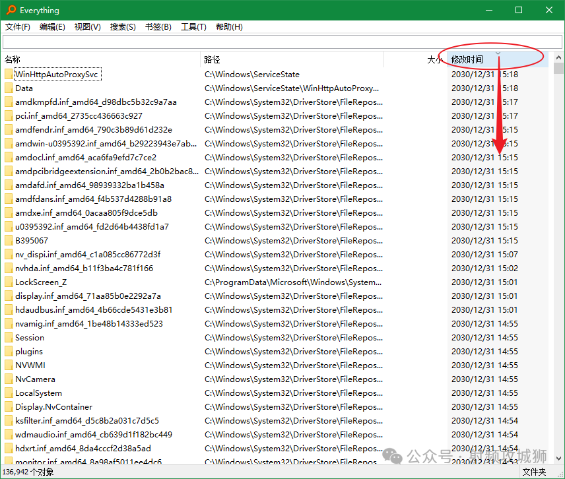
Task: Click folder icon of nvhda.inf_amd64 row
Action: coord(9,269)
